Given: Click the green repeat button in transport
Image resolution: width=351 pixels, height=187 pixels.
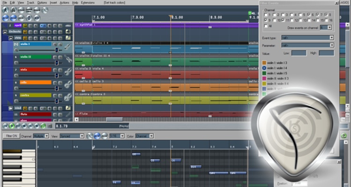Looking at the screenshot, I should click(x=43, y=126).
